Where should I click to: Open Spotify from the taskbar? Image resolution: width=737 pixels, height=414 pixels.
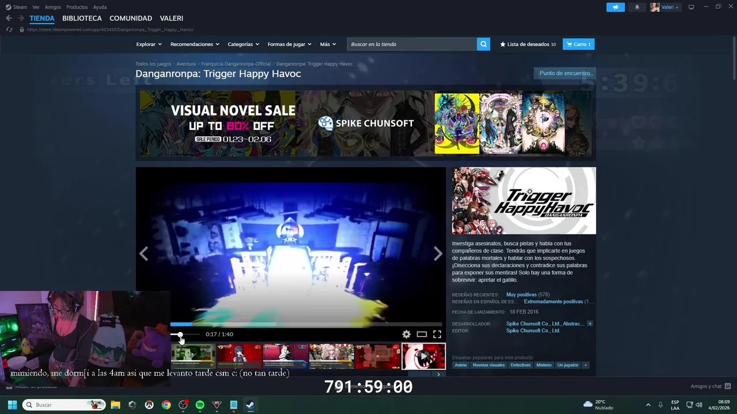(200, 405)
